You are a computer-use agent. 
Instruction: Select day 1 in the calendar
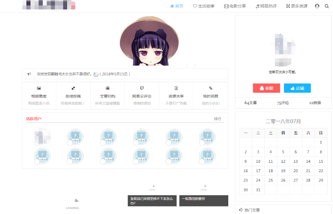click(321, 142)
